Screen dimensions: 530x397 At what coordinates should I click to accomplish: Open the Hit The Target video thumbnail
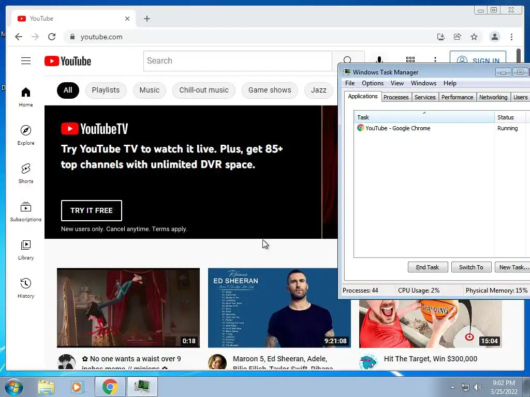[x=430, y=324]
